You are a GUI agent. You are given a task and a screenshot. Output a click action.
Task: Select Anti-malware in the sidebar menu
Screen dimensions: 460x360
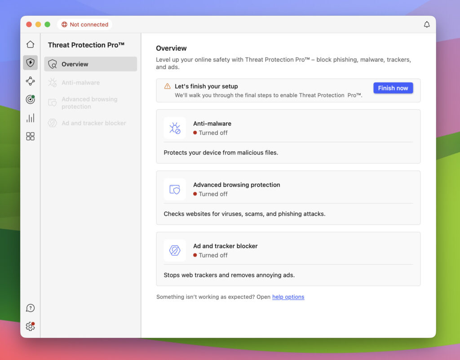[80, 83]
